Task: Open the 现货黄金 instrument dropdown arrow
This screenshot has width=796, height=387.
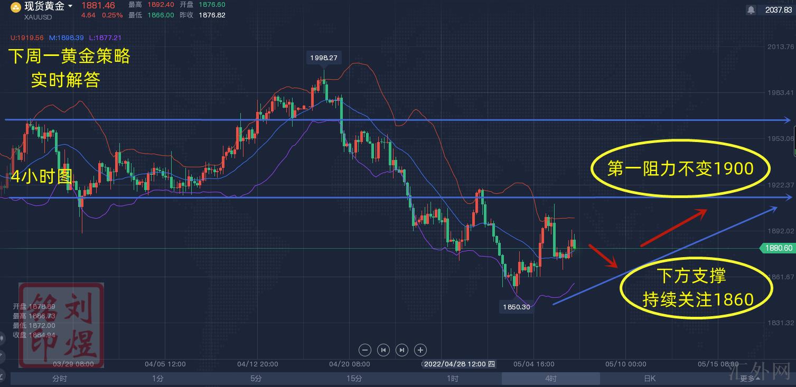Action: click(x=70, y=7)
